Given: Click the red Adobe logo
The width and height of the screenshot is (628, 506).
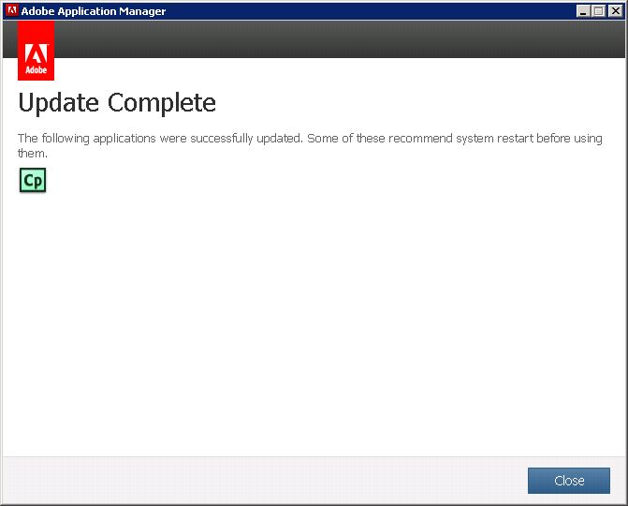Looking at the screenshot, I should pyautogui.click(x=37, y=51).
